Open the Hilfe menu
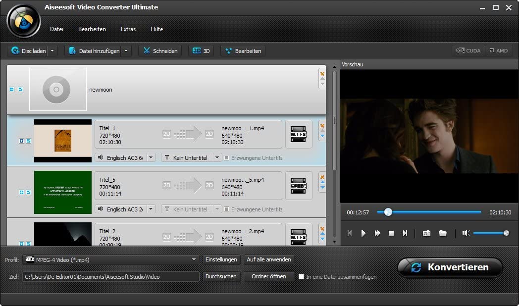This screenshot has height=306, width=519. point(156,29)
